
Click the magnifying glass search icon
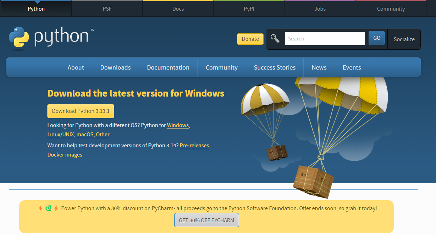tap(275, 38)
